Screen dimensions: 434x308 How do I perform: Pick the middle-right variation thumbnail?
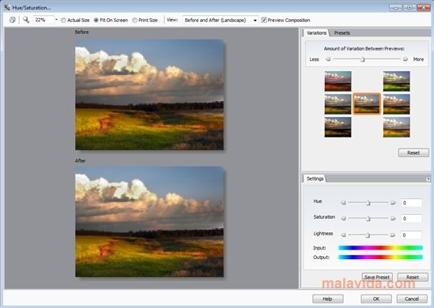396,104
